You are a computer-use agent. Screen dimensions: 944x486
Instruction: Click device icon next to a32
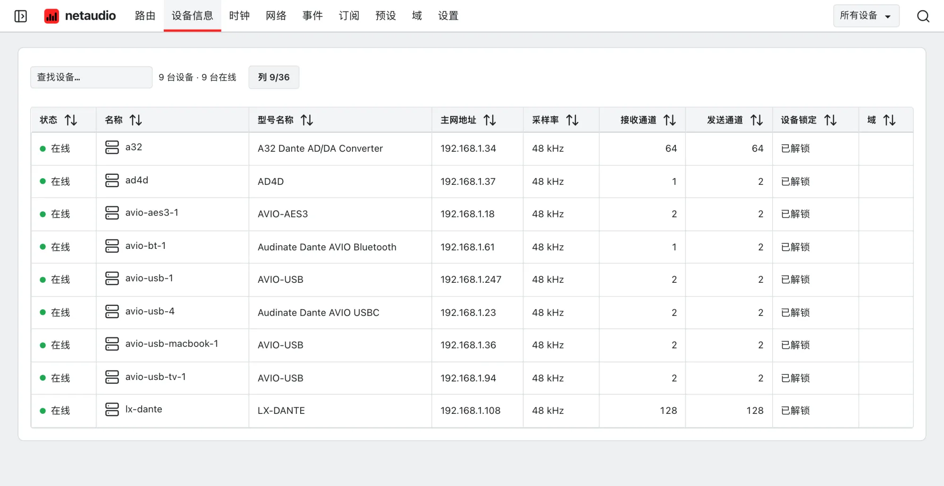point(112,148)
